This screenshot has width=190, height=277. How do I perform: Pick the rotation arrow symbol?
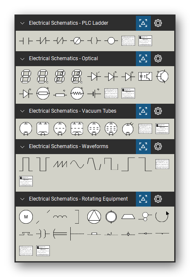(x=162, y=216)
